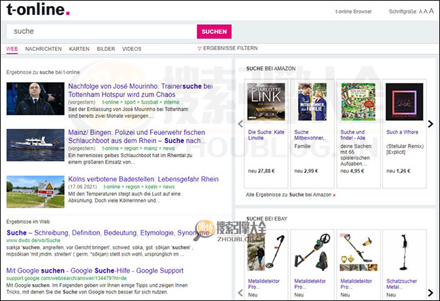Viewport: 440px width, 301px height.
Task: Open 'Die Suche: Kate Linville' product link
Action: coord(266,135)
